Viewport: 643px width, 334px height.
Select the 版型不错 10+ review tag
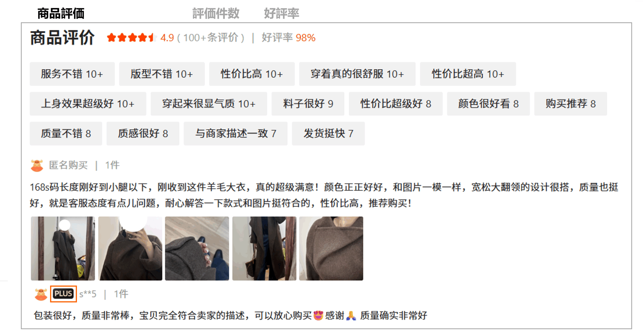point(162,74)
